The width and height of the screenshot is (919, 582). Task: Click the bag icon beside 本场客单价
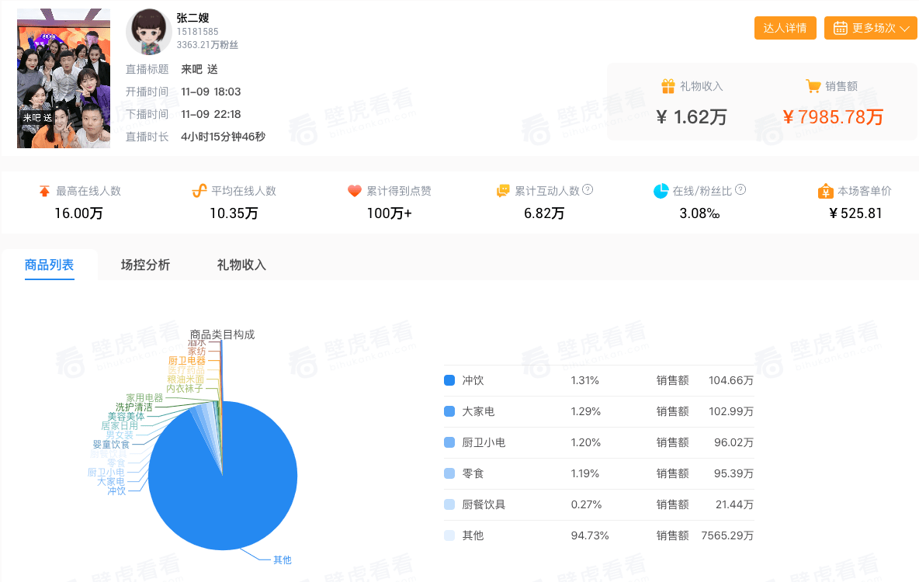pyautogui.click(x=825, y=191)
